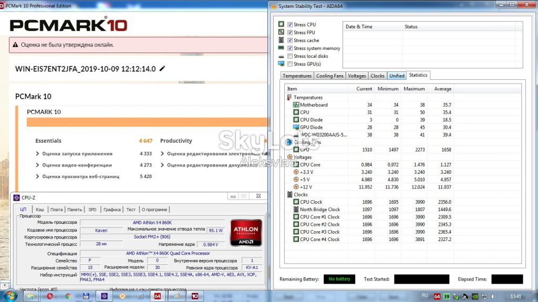Open the Temperatures tab in AIDA64
Image resolution: width=538 pixels, height=302 pixels.
[x=297, y=76]
